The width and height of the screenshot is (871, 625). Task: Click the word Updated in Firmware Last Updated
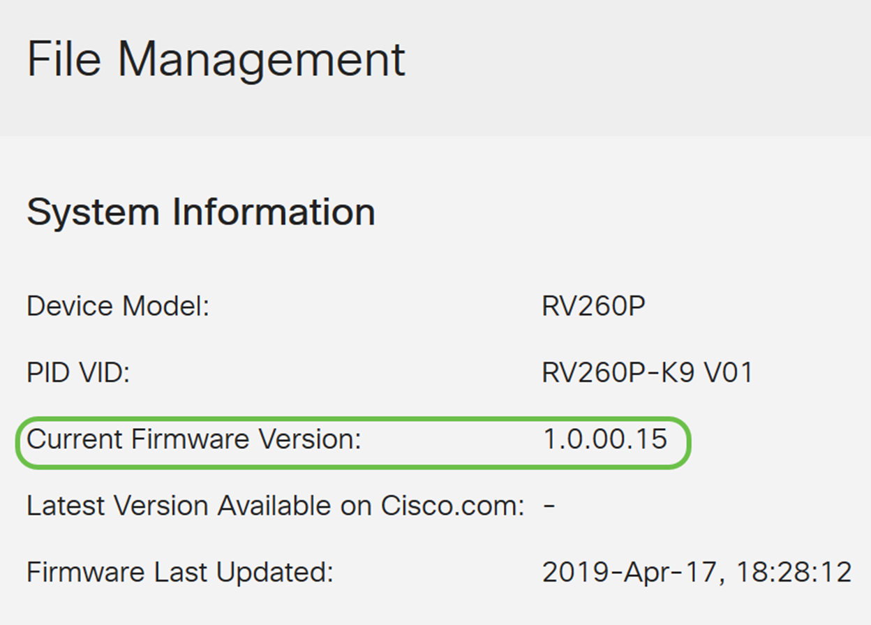coord(275,573)
